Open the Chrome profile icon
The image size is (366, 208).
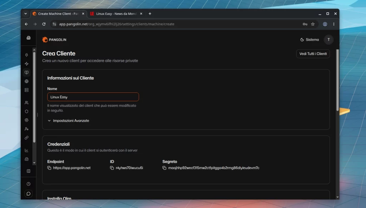click(x=325, y=24)
